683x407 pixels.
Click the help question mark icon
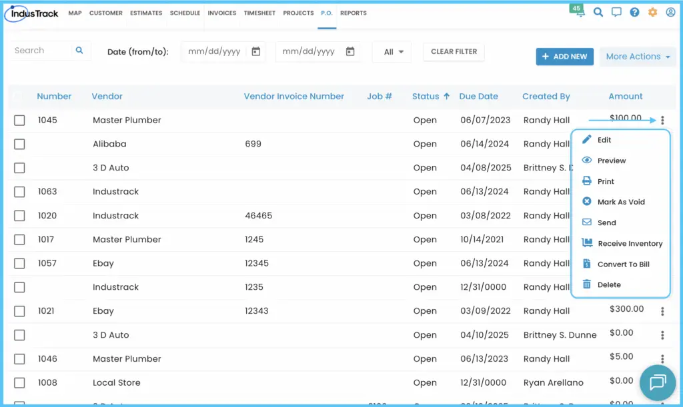point(635,12)
